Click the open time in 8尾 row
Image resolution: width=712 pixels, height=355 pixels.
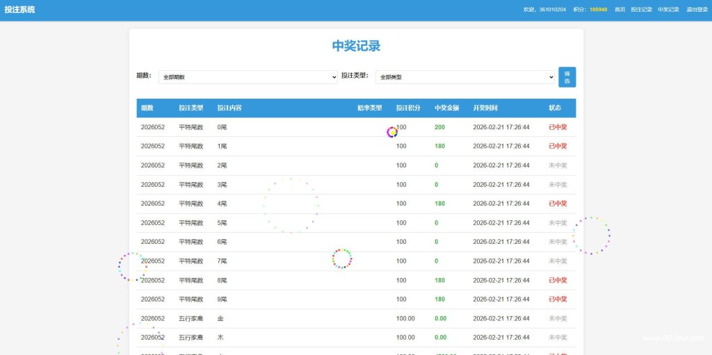pos(501,281)
